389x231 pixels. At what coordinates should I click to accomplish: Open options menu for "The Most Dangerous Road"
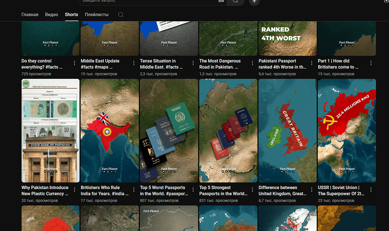[x=252, y=63]
